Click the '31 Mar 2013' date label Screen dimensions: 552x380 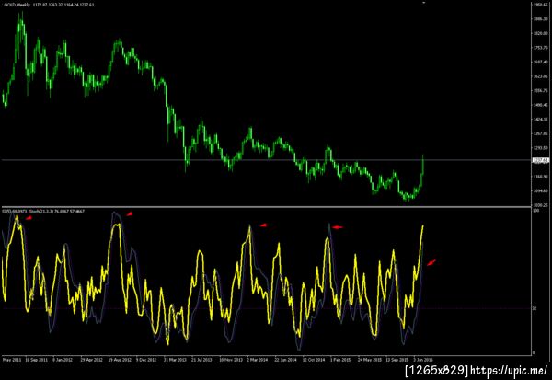pyautogui.click(x=175, y=360)
